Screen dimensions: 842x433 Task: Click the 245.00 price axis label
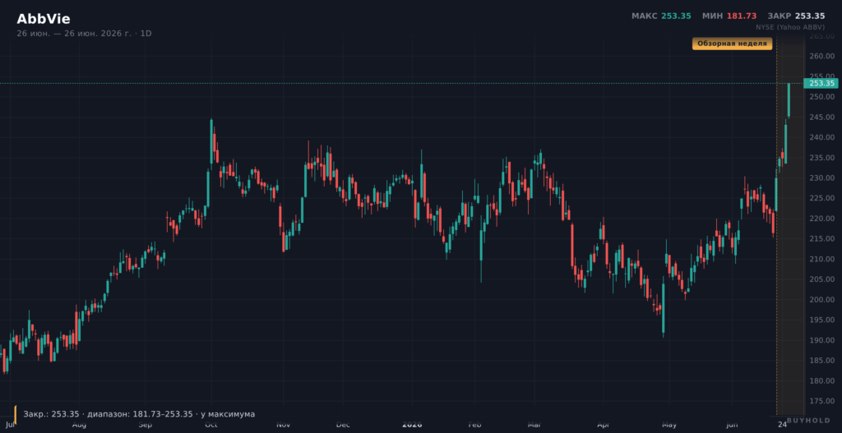point(821,117)
